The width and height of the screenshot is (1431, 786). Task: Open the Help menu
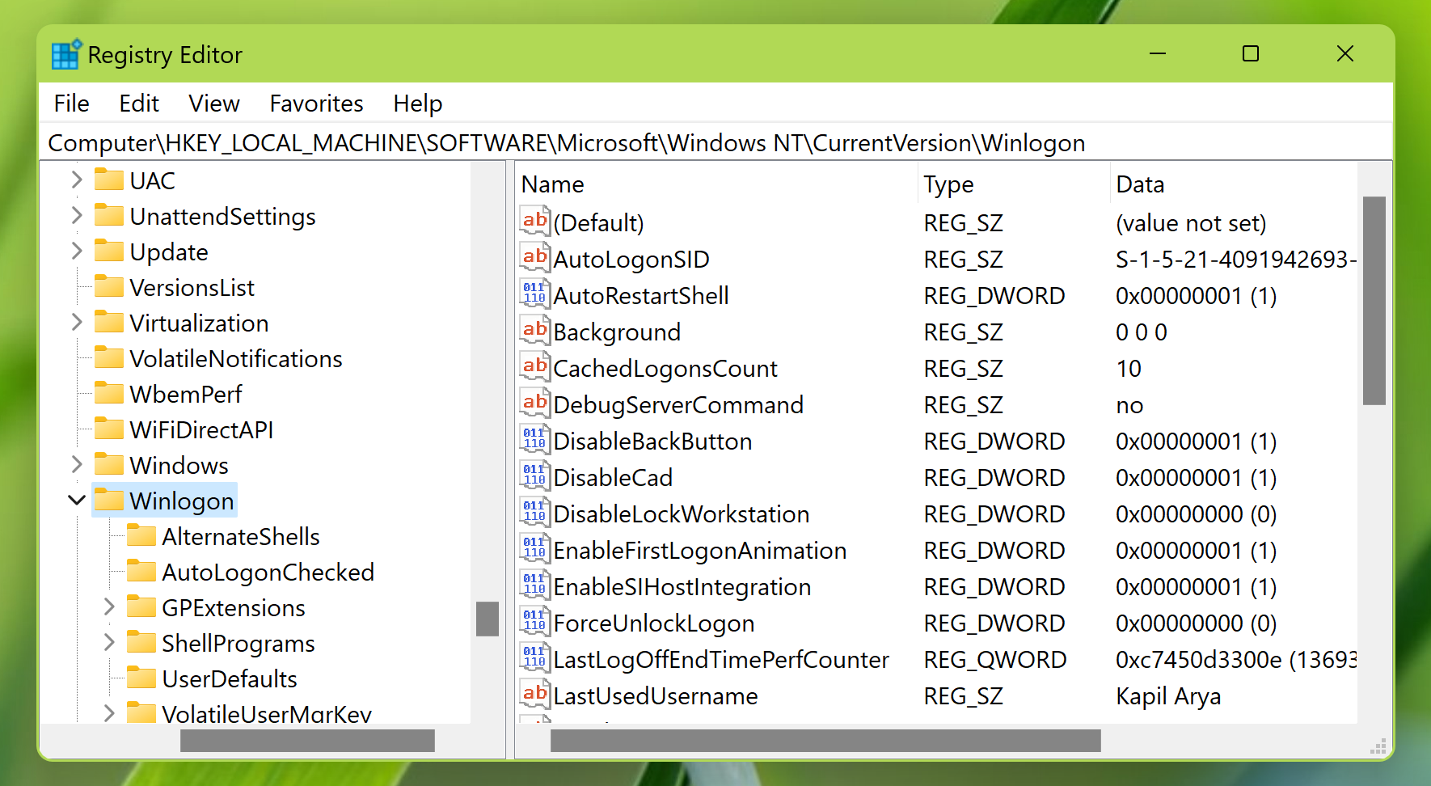pos(418,104)
